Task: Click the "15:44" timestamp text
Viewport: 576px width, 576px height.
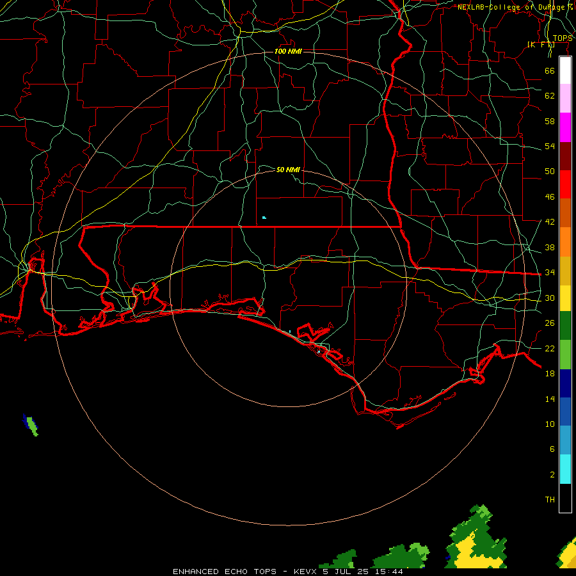Action: tap(389, 572)
